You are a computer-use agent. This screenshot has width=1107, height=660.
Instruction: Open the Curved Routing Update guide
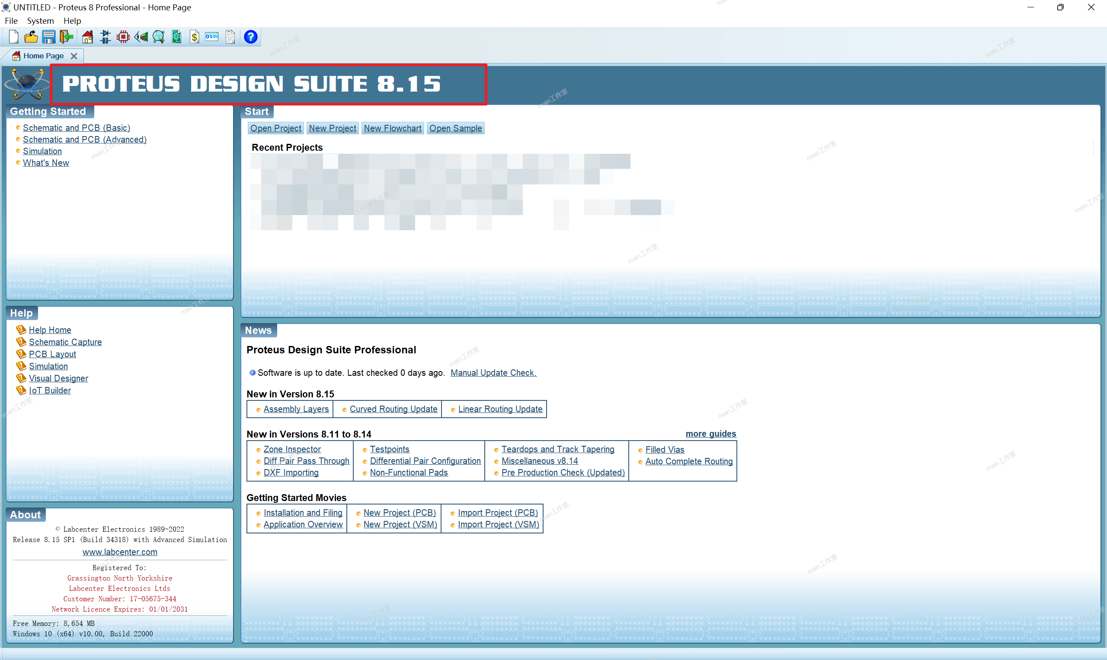click(x=394, y=409)
